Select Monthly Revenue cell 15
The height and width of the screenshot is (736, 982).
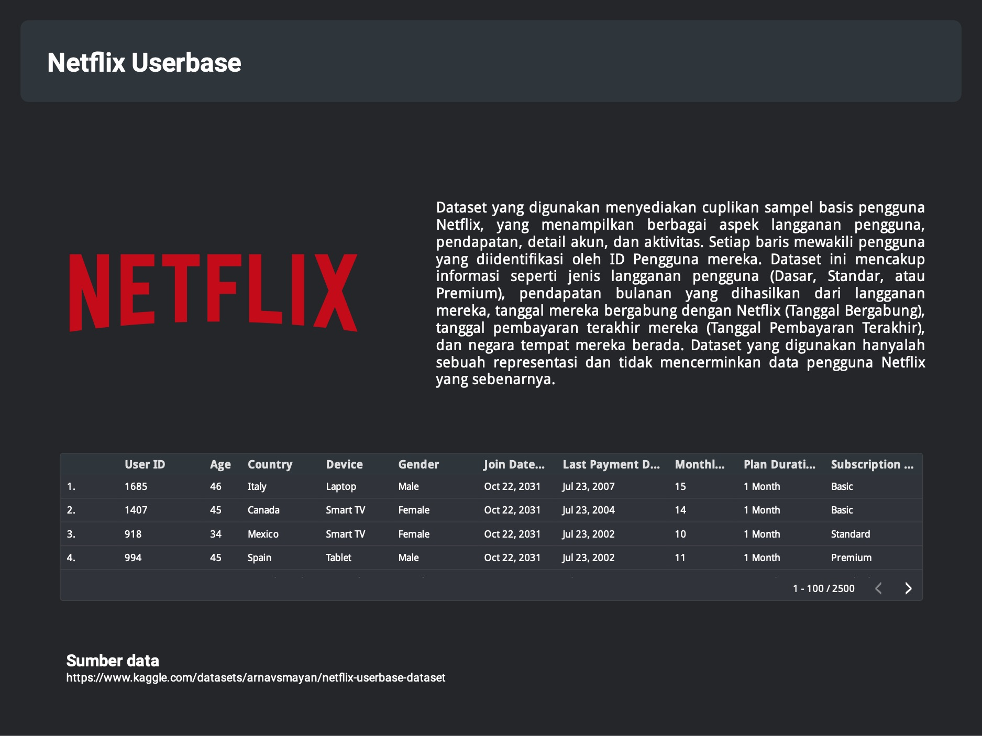pos(680,486)
